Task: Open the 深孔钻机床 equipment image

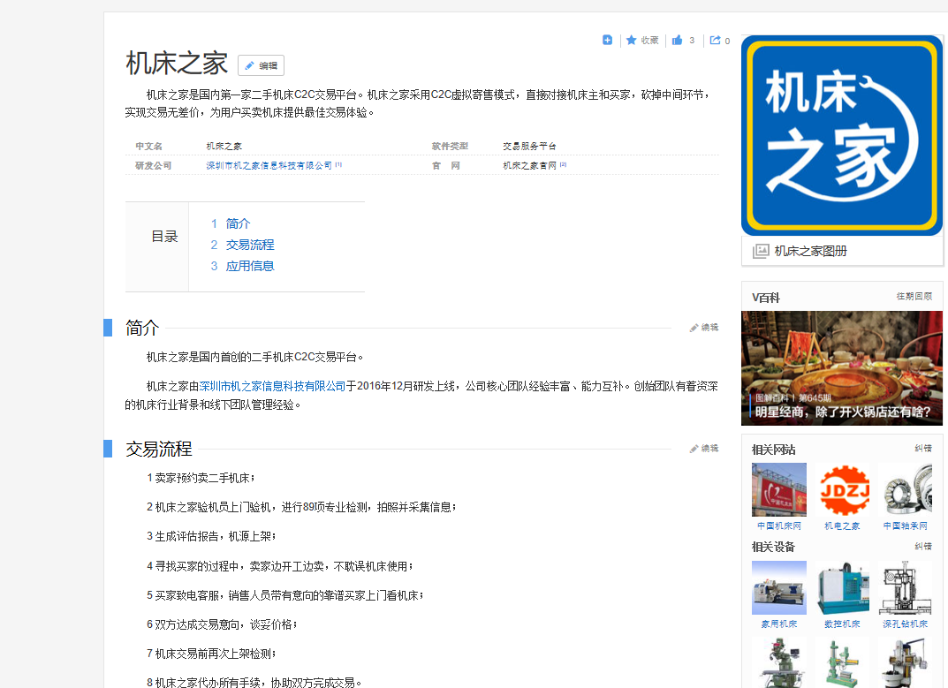Action: (905, 587)
